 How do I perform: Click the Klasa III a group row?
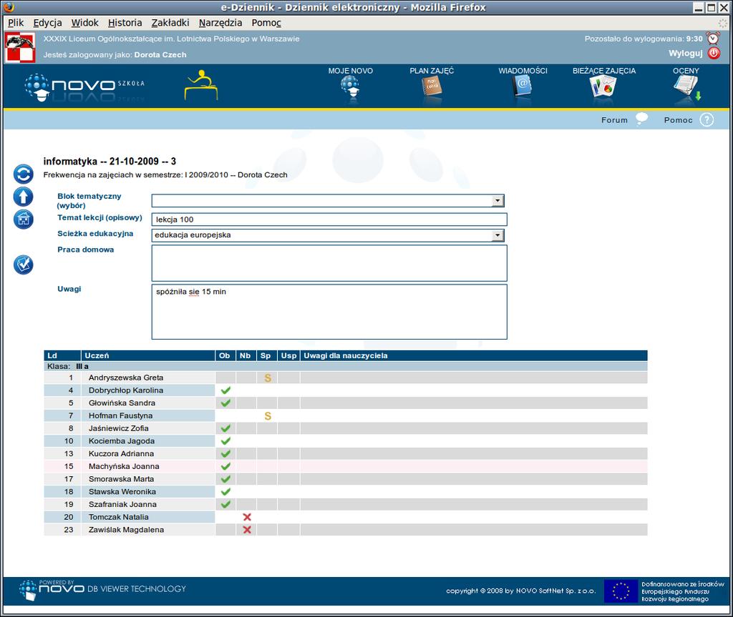[346, 367]
